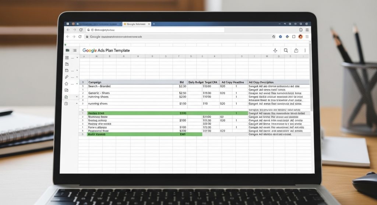Click the forward arrow in the upper address row
377x205 pixels.
(74, 30)
